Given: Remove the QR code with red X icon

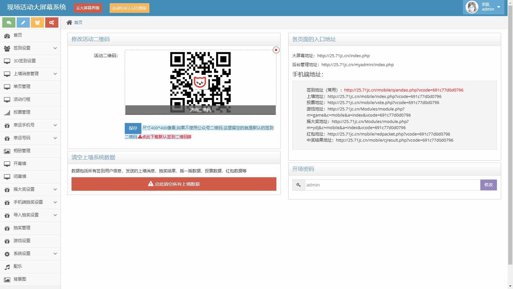Looking at the screenshot, I should point(276,50).
